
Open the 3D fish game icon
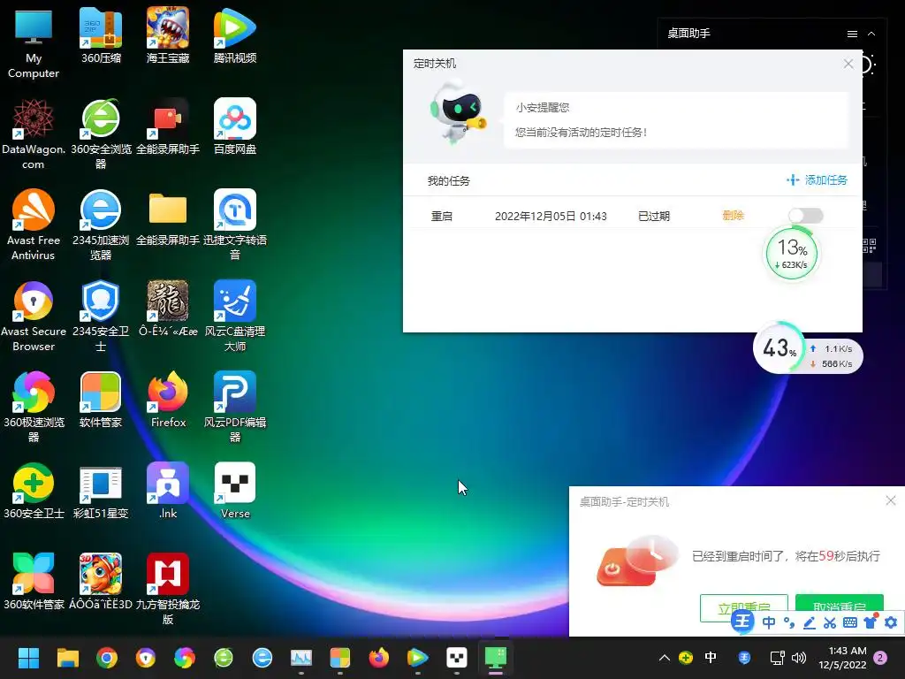101,582
